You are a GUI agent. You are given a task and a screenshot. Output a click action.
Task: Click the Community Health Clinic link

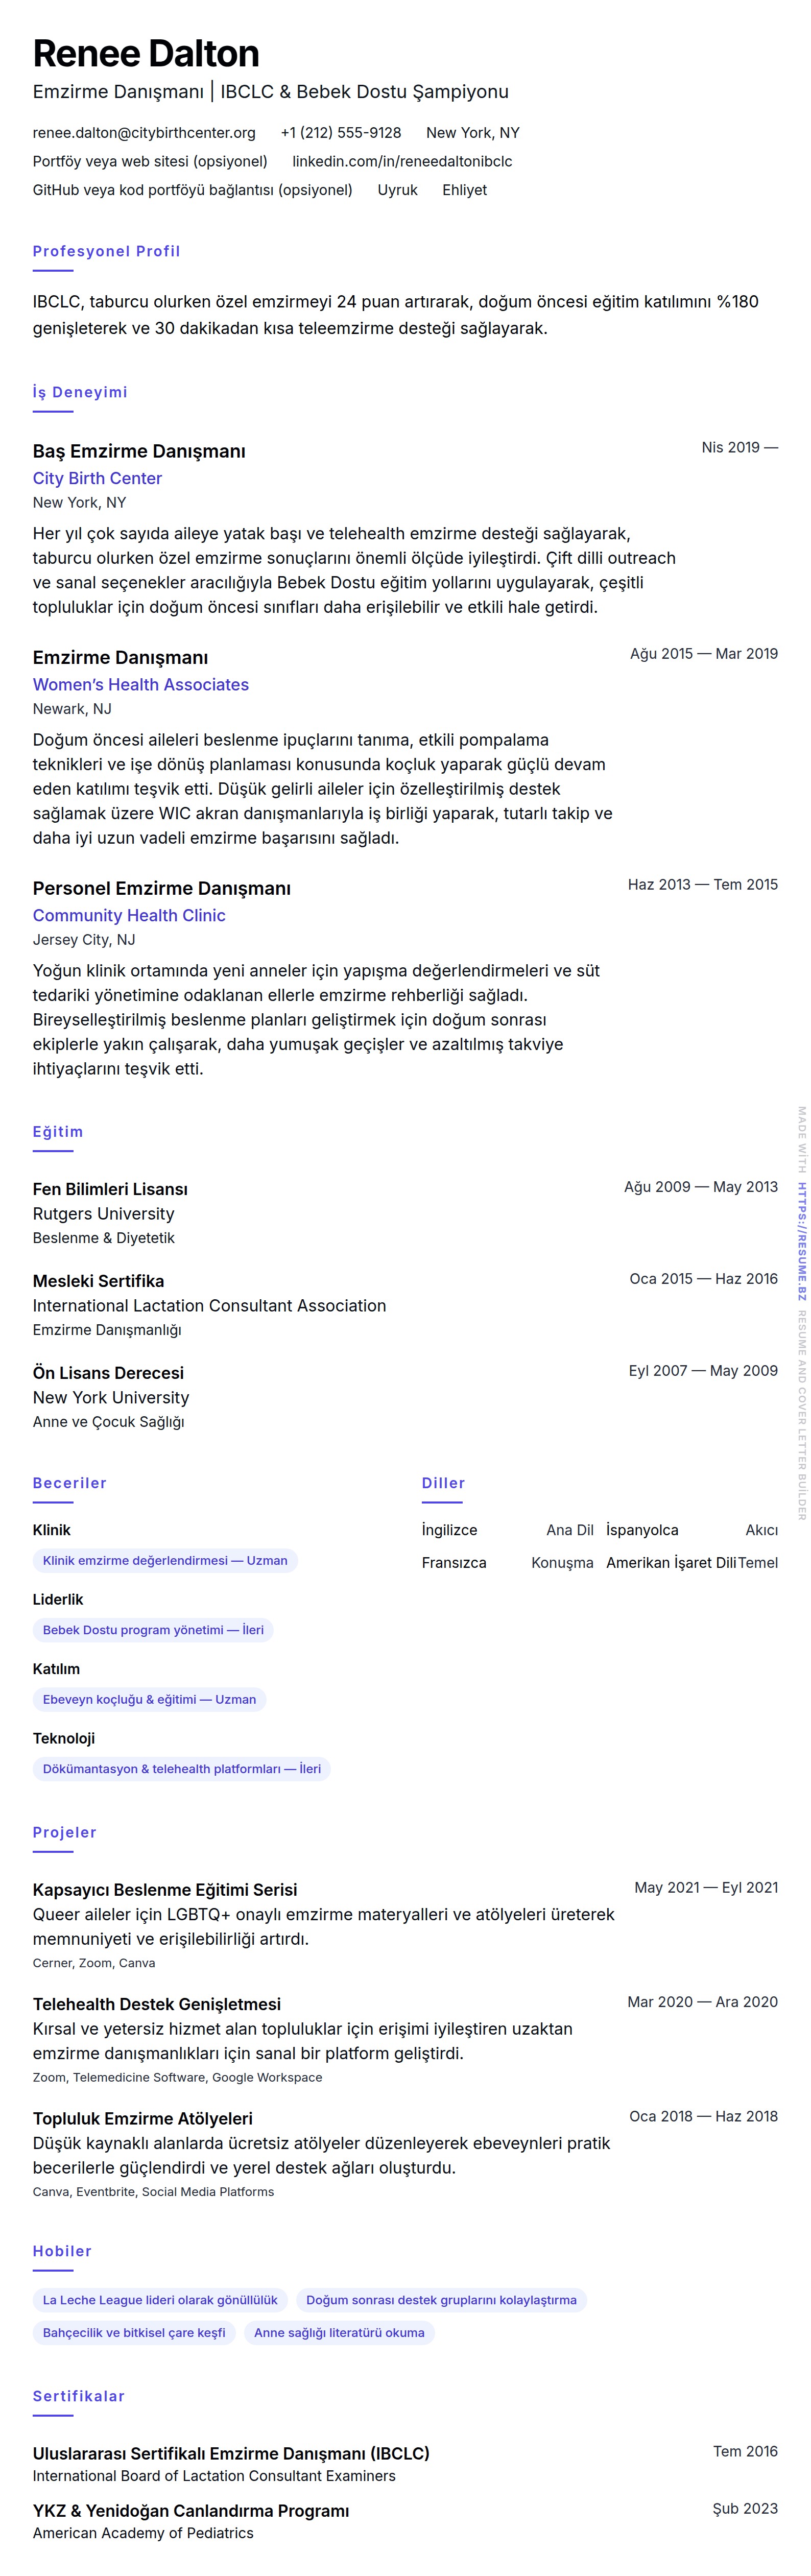[129, 915]
